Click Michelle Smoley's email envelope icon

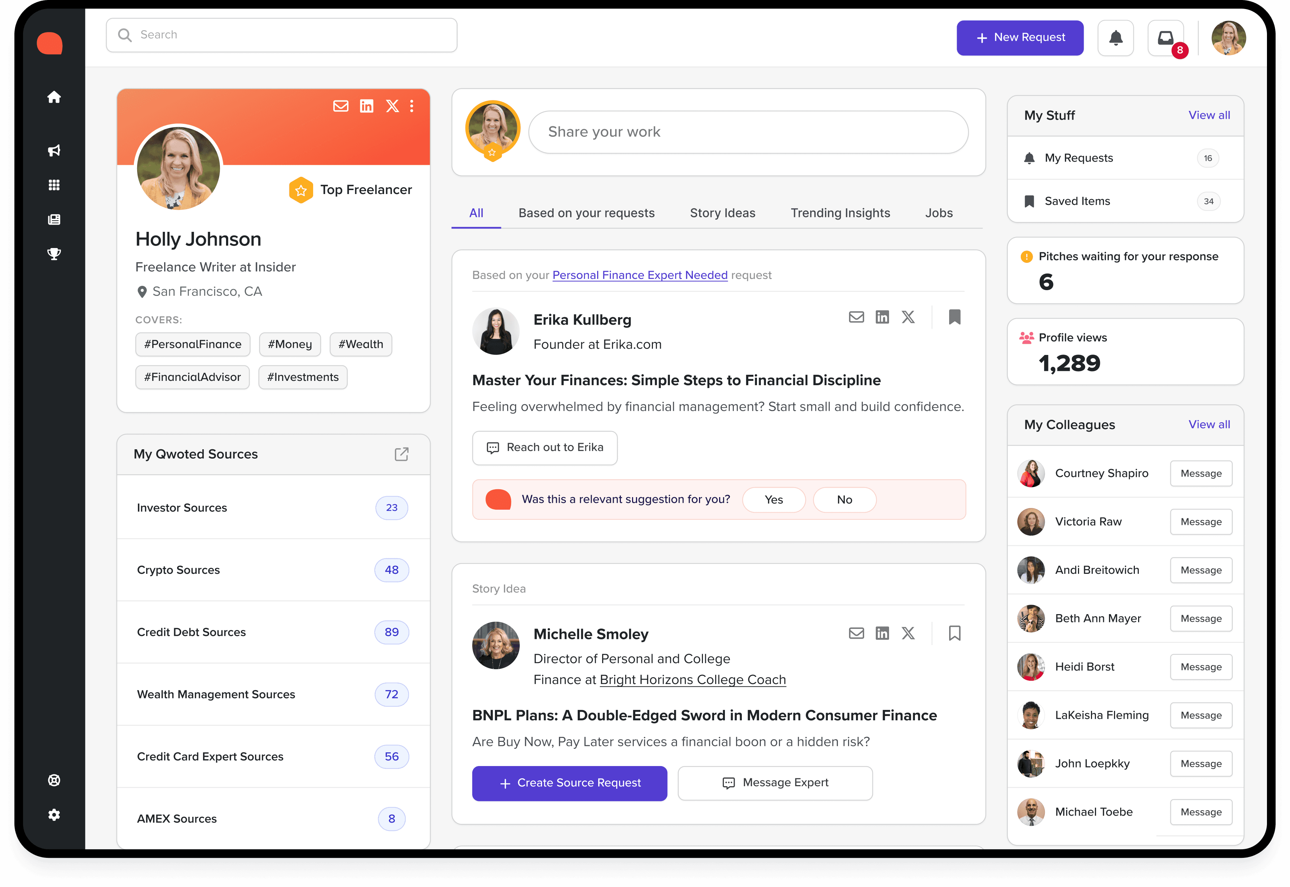coord(856,633)
